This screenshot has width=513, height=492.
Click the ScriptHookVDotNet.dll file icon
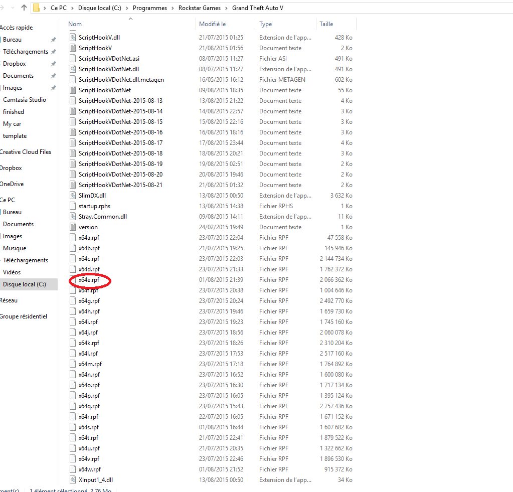point(73,69)
